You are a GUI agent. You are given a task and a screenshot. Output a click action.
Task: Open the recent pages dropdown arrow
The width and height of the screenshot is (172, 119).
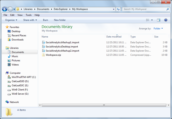[x=14, y=9]
